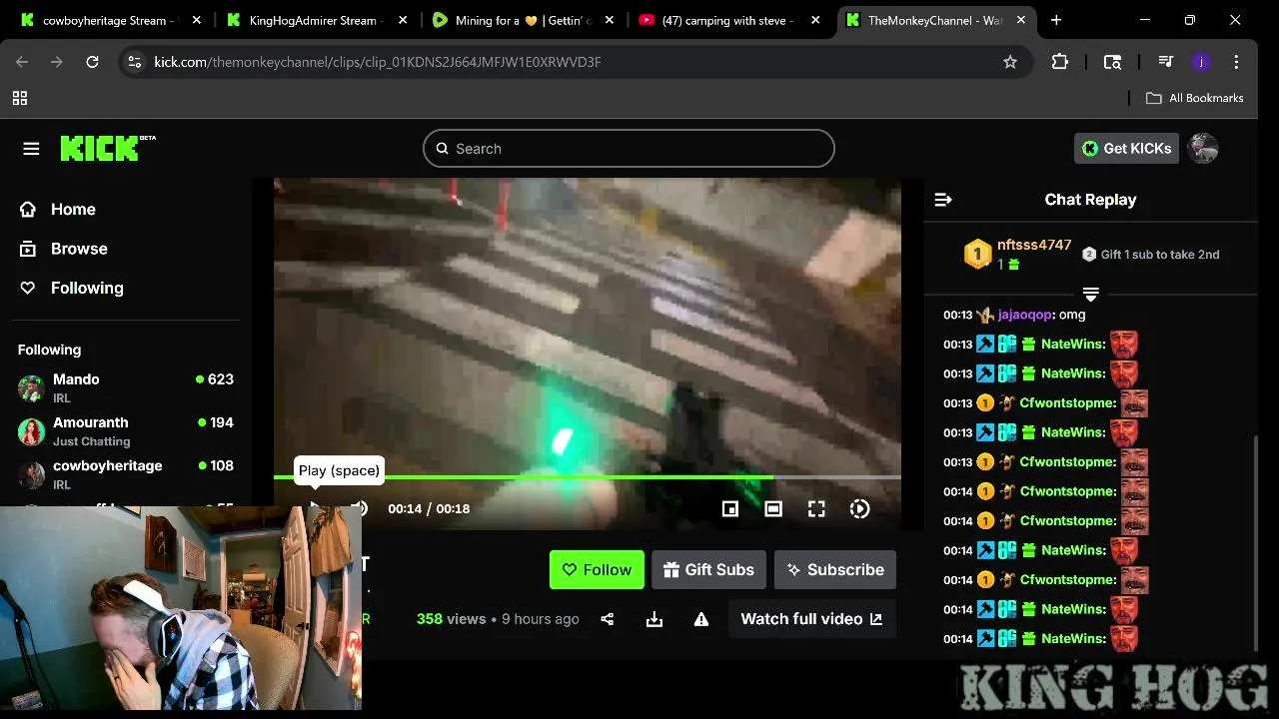Switch to camping with steve YouTube tab
Viewport: 1279px width, 719px height.
click(x=728, y=20)
